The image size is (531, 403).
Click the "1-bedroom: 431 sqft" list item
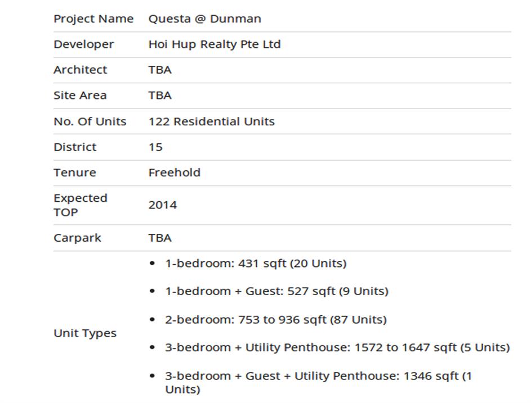(255, 263)
